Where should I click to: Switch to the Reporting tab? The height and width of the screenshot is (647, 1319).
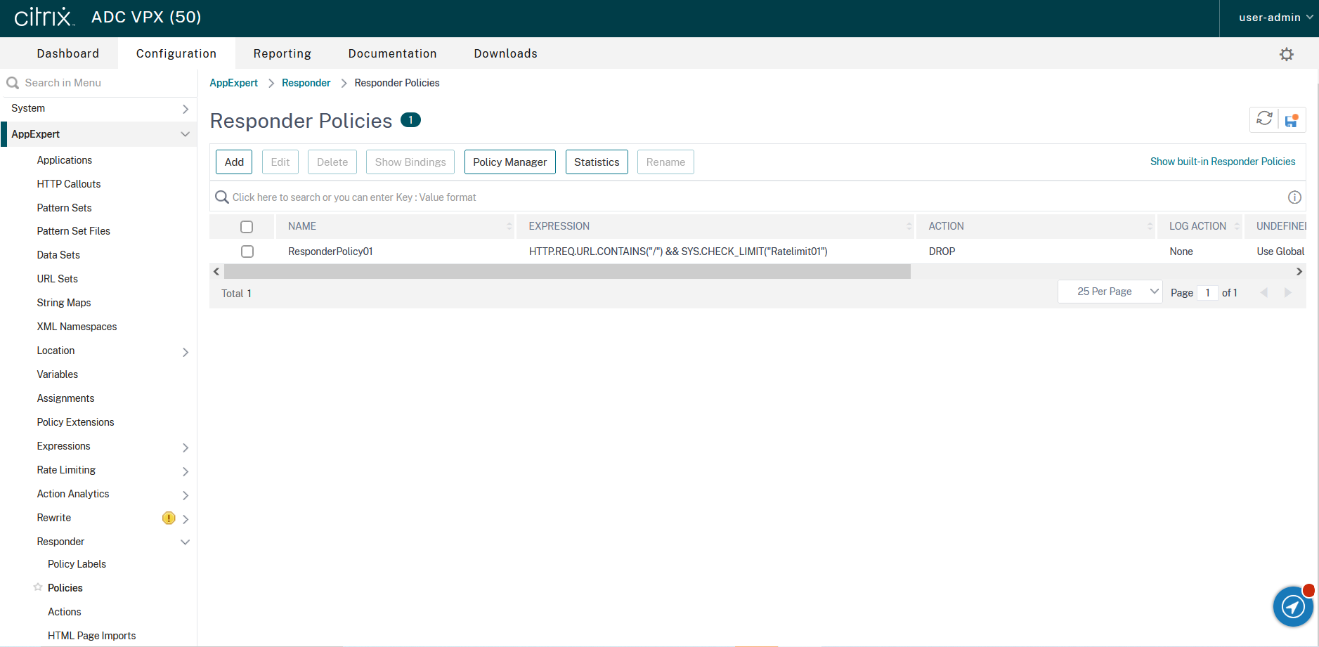(x=282, y=53)
